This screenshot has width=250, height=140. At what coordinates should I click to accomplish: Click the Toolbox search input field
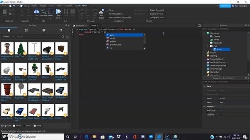coord(38,37)
